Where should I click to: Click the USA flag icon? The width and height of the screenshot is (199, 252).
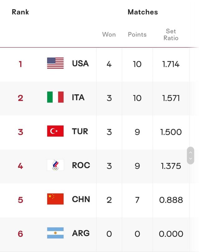click(x=55, y=63)
